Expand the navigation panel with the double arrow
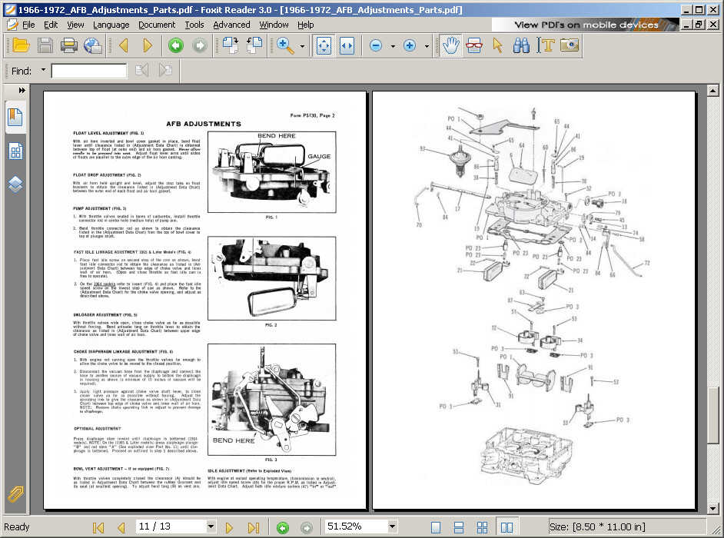The width and height of the screenshot is (724, 538). click(x=22, y=91)
